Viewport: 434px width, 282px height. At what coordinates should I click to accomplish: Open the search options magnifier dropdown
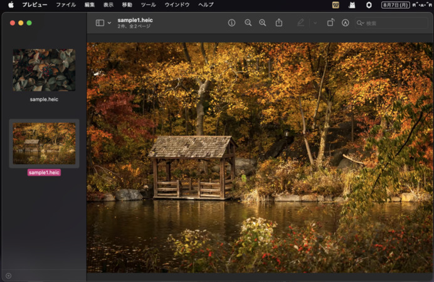[x=360, y=23]
